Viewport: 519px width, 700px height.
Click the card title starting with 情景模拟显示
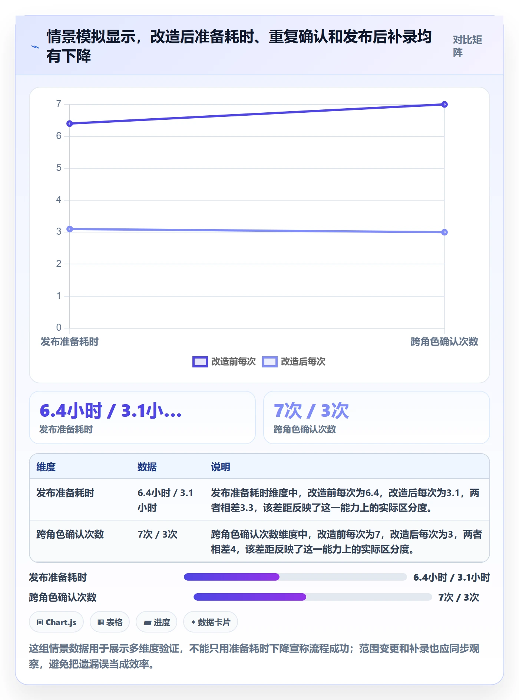[239, 46]
